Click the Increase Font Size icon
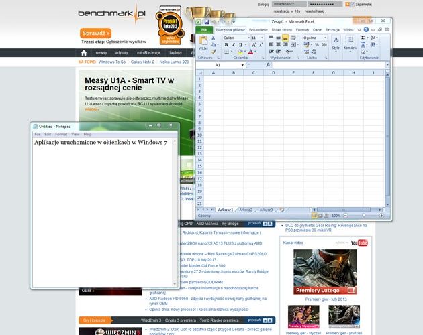This screenshot has height=335, width=423. 254,45
